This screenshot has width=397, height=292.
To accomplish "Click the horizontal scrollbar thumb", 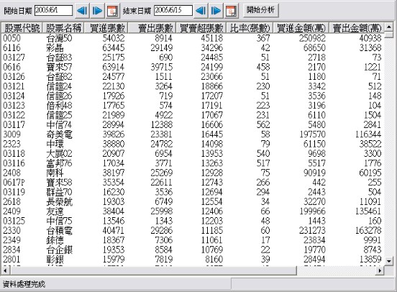I will [x=153, y=270].
